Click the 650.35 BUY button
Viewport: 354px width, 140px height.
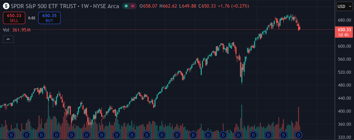(x=49, y=18)
